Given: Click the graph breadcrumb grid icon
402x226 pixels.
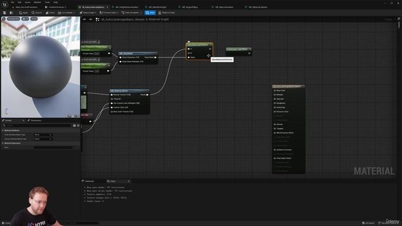Looking at the screenshot, I should [97, 19].
